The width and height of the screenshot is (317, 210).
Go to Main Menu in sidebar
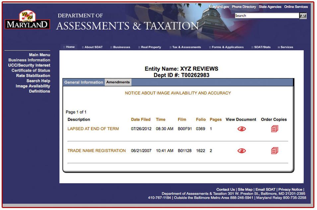pos(40,55)
